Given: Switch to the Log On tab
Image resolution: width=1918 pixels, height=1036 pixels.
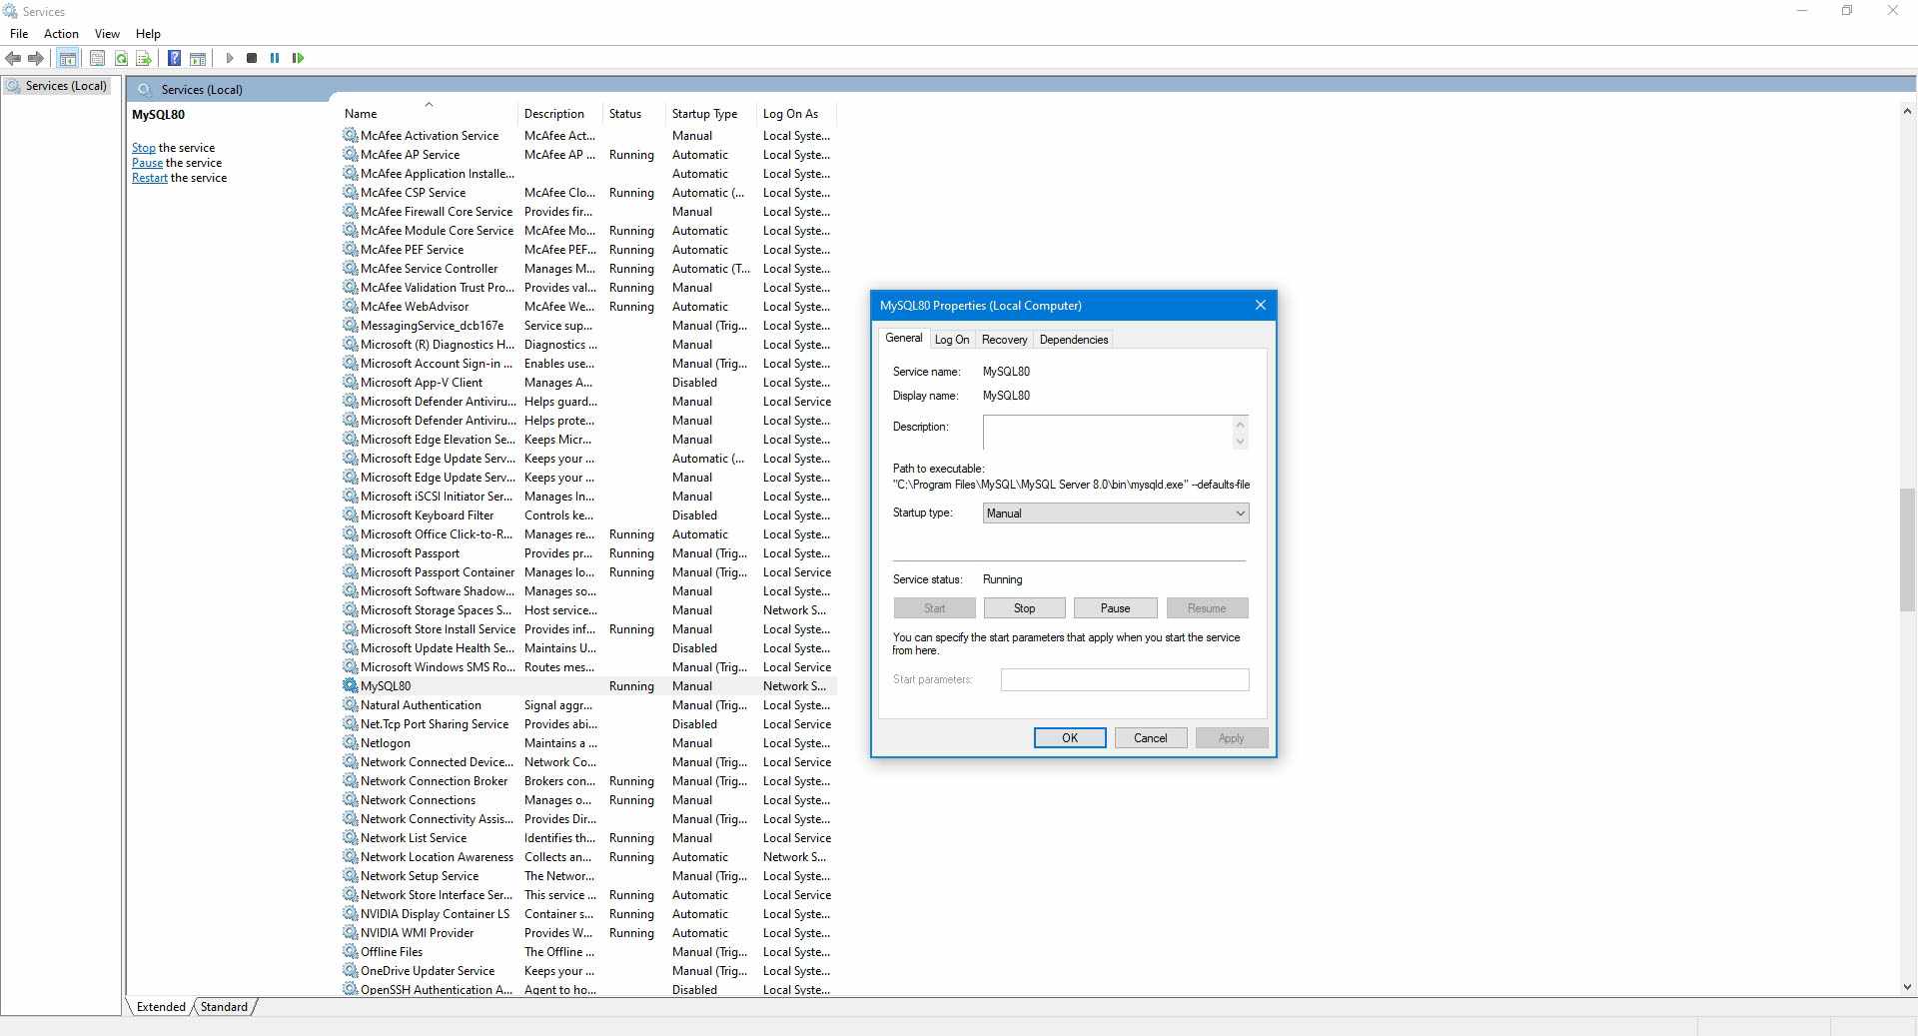Looking at the screenshot, I should 951,340.
